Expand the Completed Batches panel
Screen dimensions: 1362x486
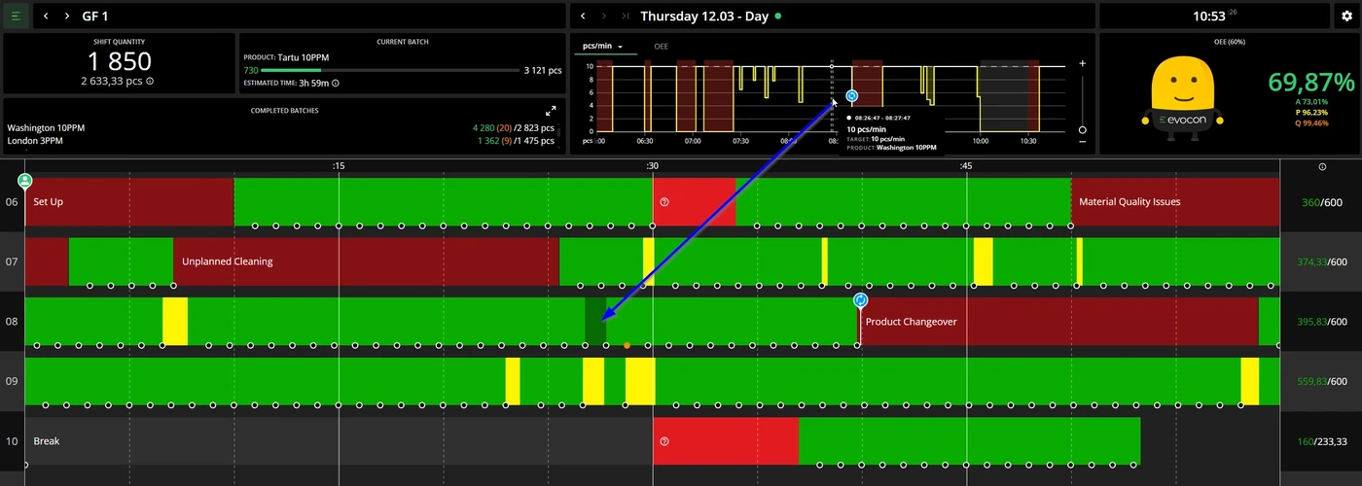tap(551, 111)
